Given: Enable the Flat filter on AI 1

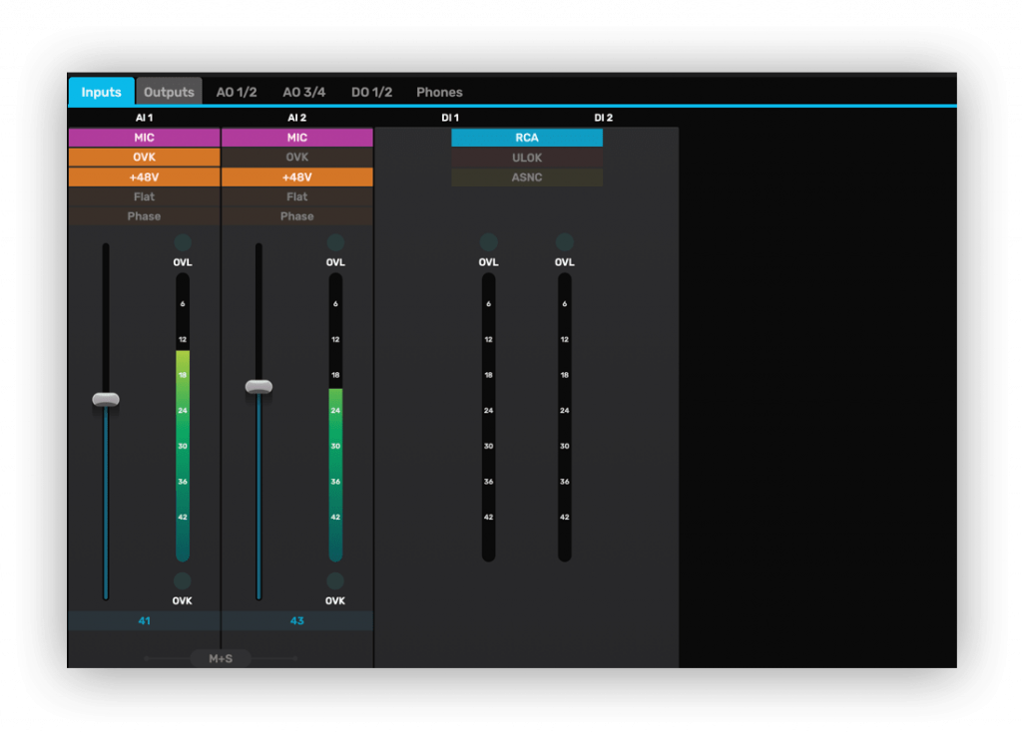Looking at the screenshot, I should click(143, 196).
